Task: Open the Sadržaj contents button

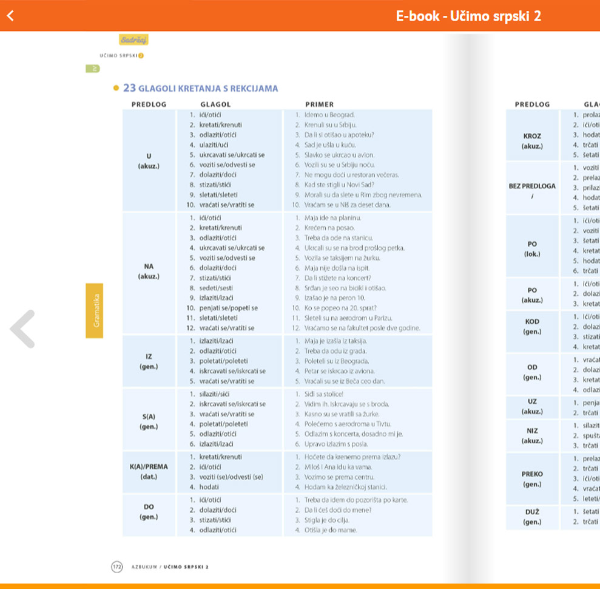Action: pyautogui.click(x=133, y=40)
